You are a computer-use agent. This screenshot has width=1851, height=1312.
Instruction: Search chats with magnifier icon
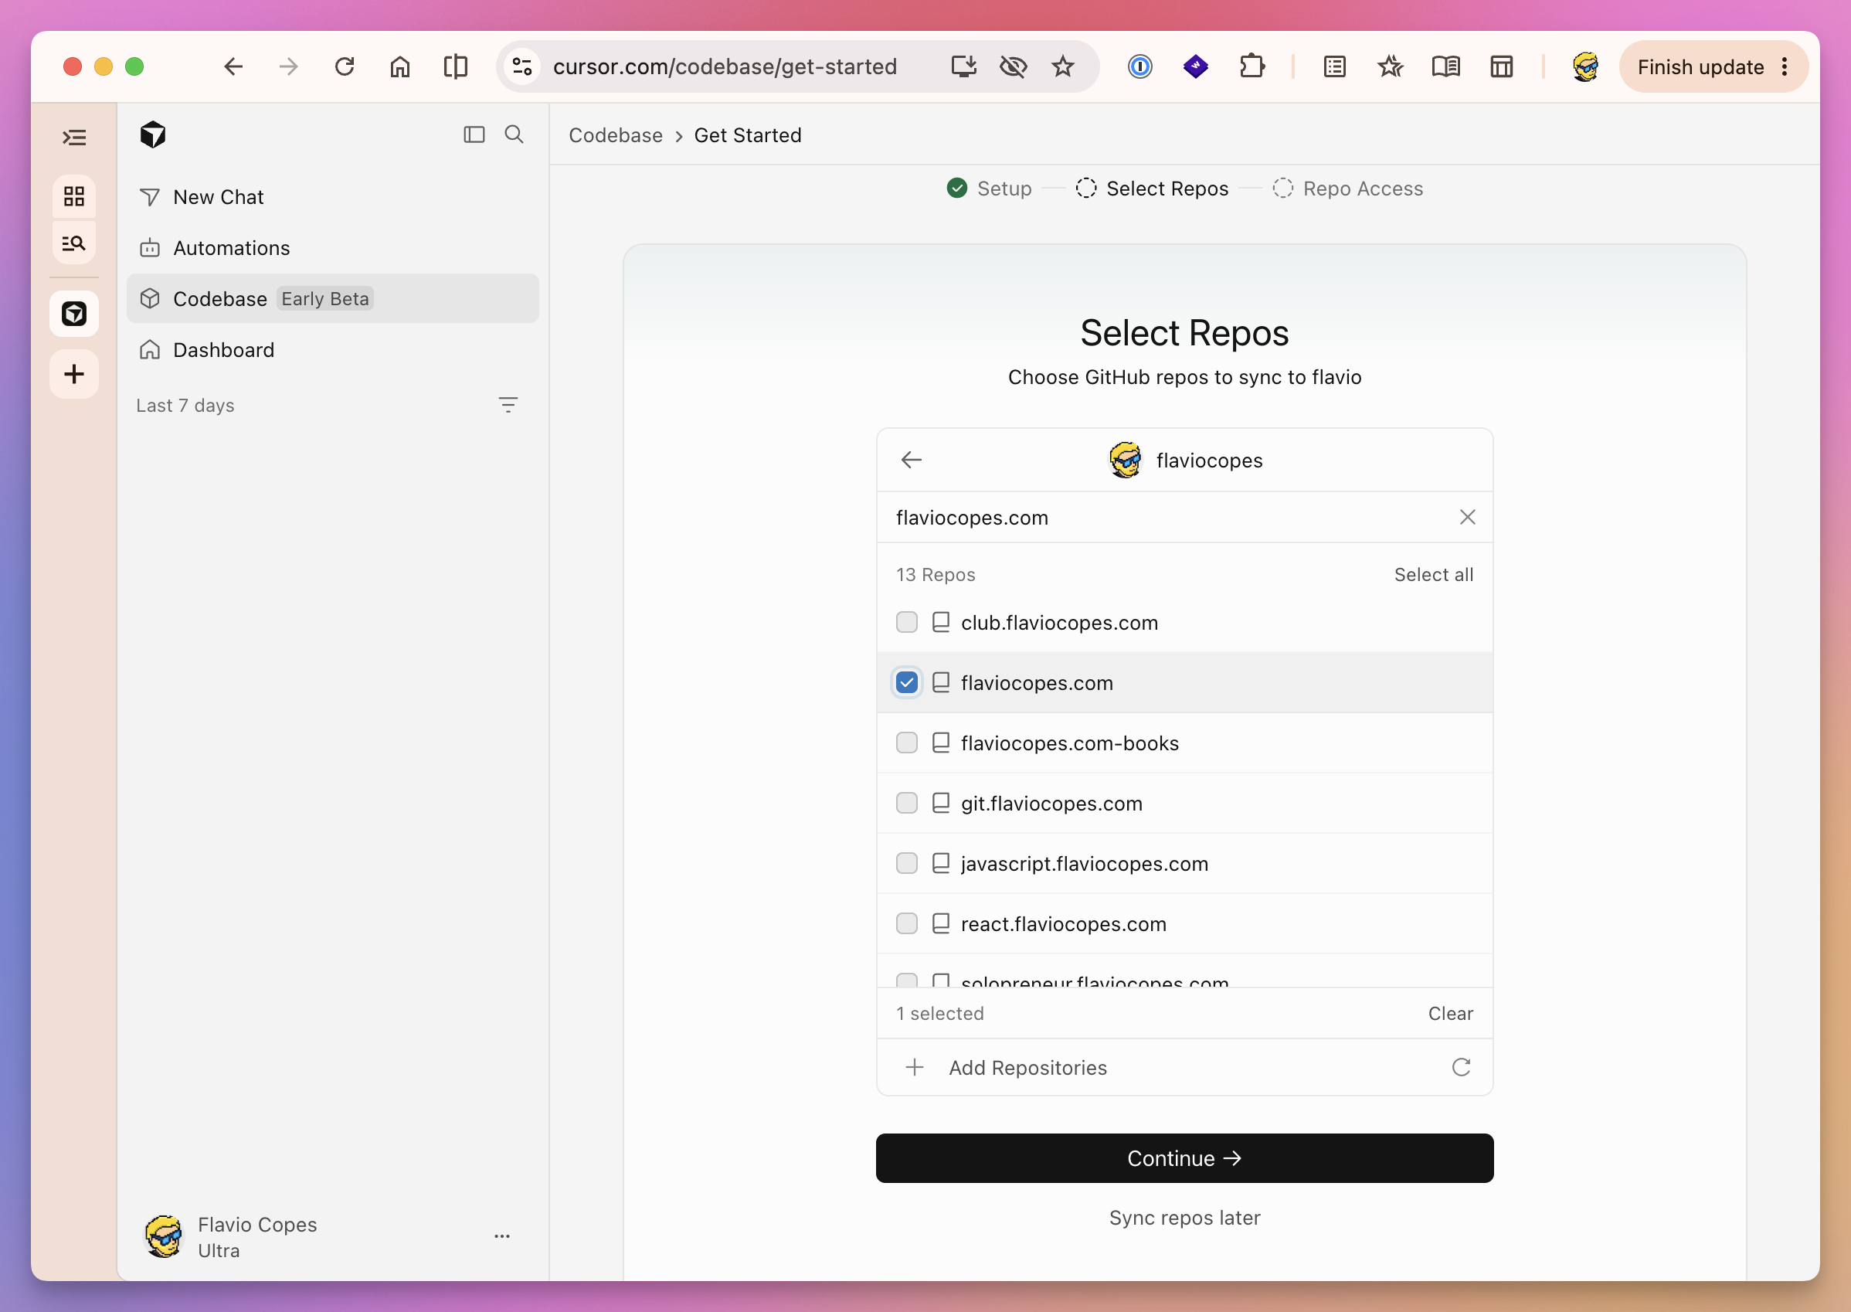click(x=514, y=134)
